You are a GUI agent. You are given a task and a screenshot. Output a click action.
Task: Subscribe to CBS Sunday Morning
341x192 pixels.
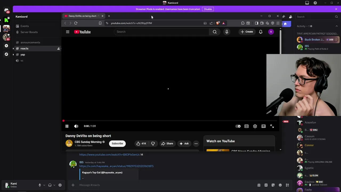[117, 143]
